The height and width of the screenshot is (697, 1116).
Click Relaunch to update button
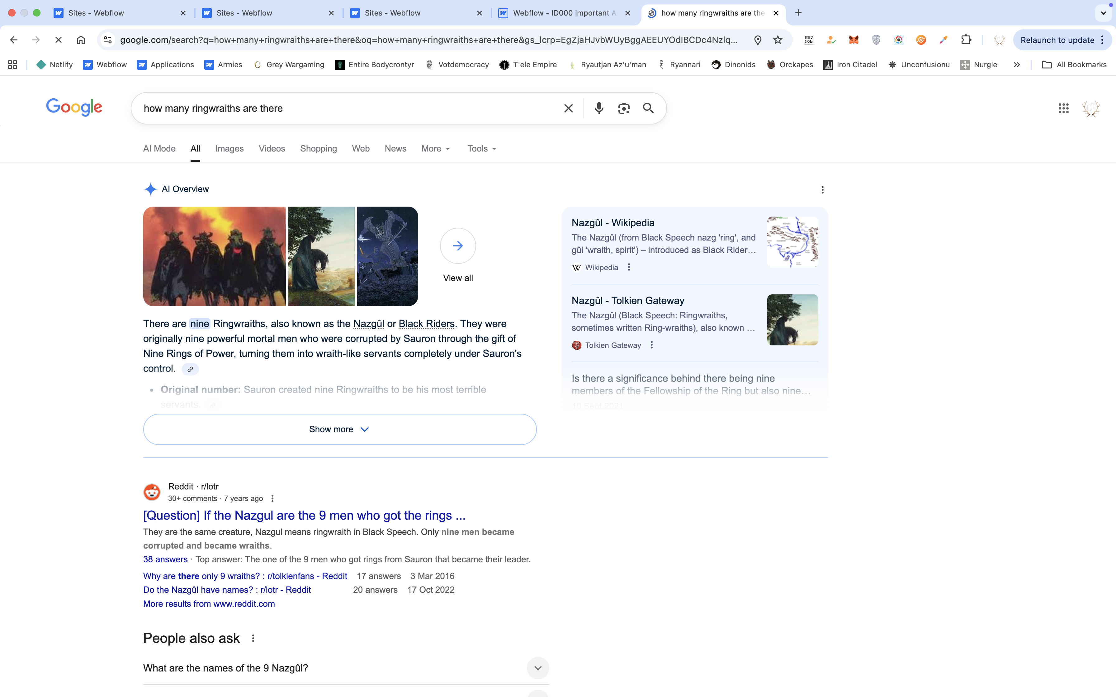1057,40
